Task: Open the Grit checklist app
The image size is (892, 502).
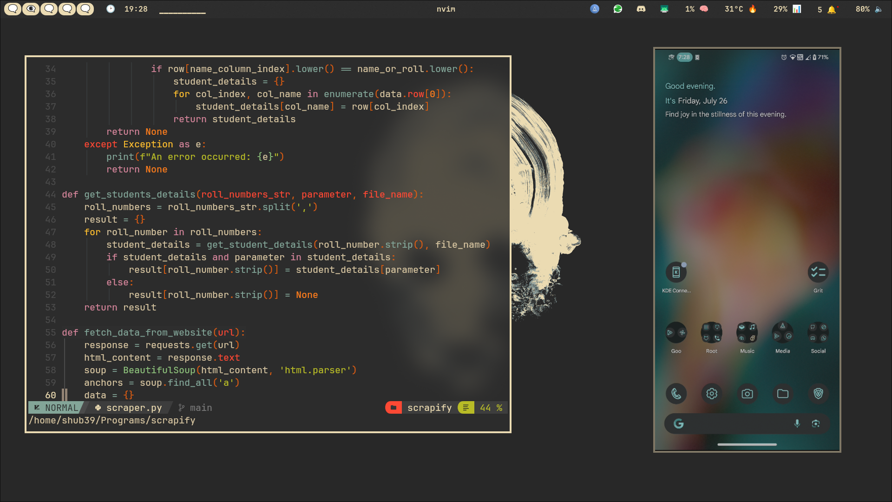Action: pos(818,272)
